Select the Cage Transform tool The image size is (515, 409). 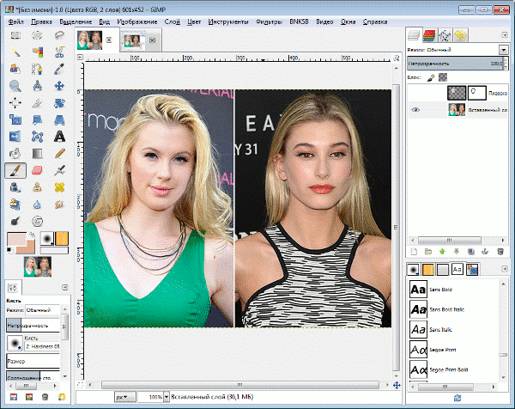(37, 137)
